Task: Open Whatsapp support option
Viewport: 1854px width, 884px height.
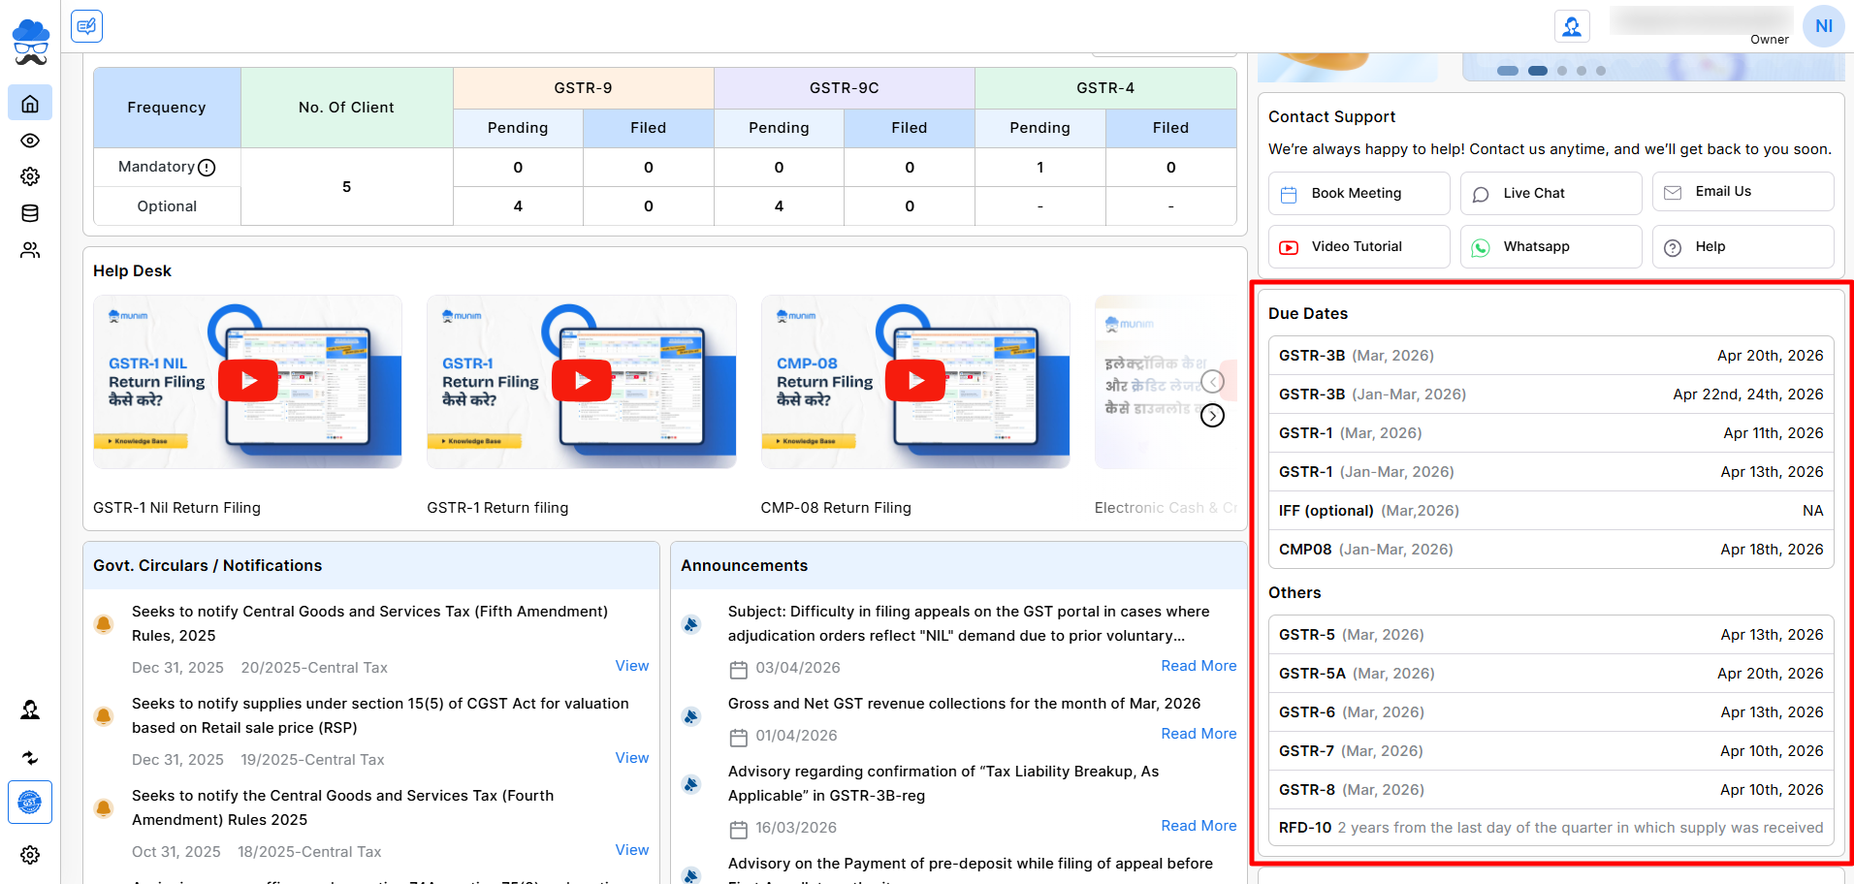Action: (1550, 247)
